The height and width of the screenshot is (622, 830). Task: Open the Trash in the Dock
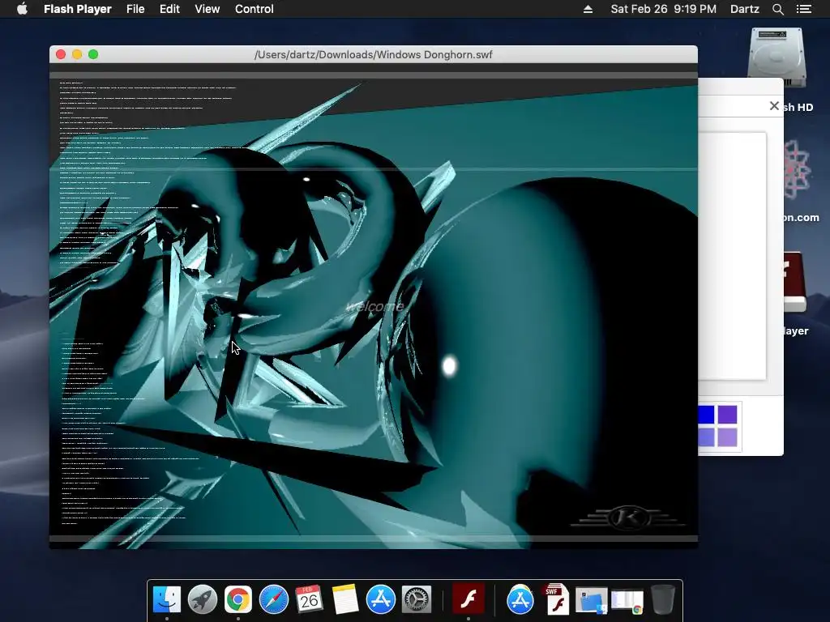[x=662, y=599]
